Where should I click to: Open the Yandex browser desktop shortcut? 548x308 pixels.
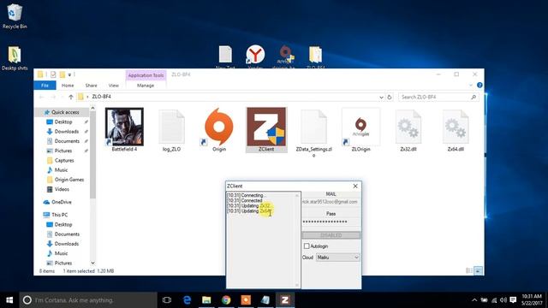[255, 56]
